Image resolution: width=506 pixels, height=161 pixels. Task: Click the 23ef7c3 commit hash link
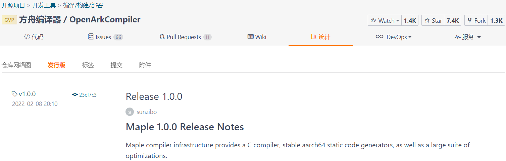88,95
